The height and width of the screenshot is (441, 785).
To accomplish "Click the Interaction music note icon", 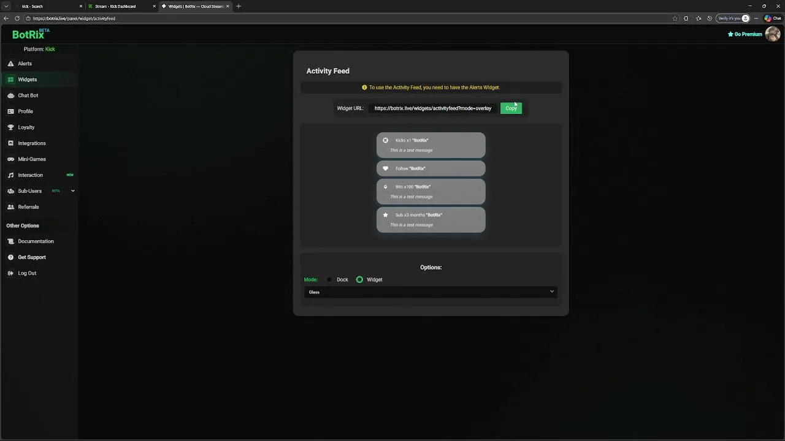I will (x=10, y=175).
